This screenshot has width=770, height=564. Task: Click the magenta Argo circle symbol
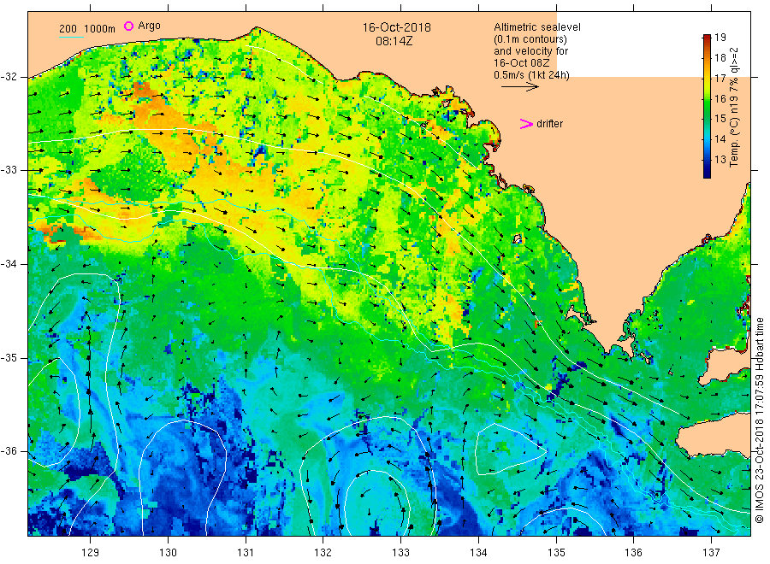click(128, 26)
